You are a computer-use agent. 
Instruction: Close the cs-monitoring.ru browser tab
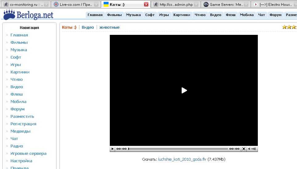46,4
